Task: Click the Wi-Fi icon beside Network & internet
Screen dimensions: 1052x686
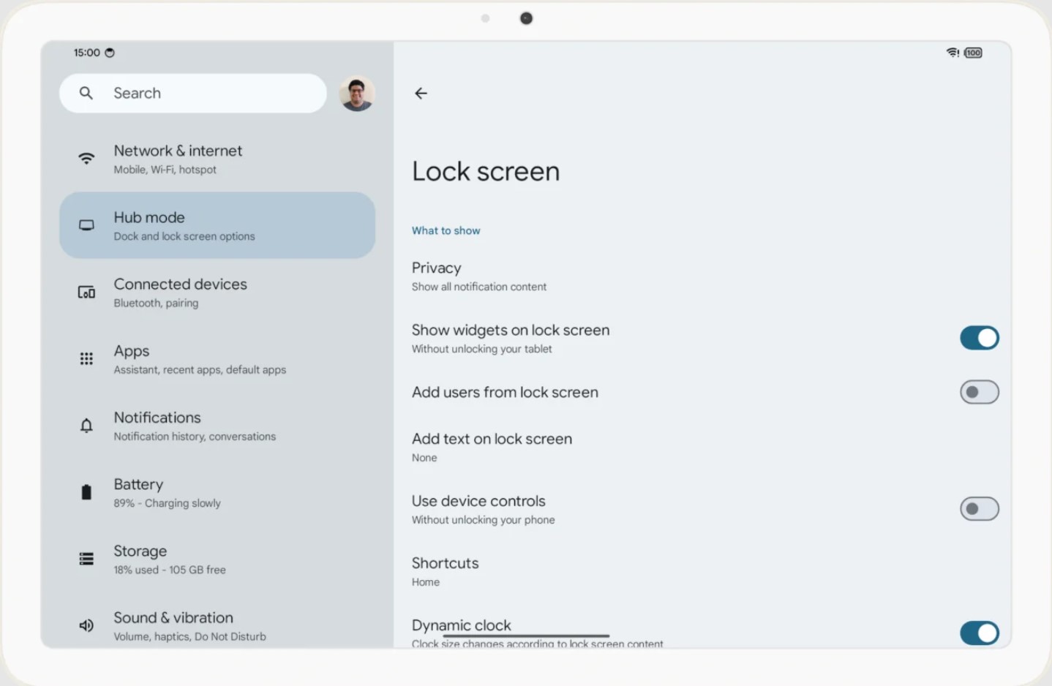Action: click(86, 159)
